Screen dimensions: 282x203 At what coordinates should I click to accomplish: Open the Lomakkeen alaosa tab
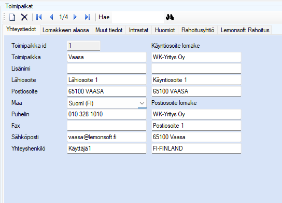66,30
